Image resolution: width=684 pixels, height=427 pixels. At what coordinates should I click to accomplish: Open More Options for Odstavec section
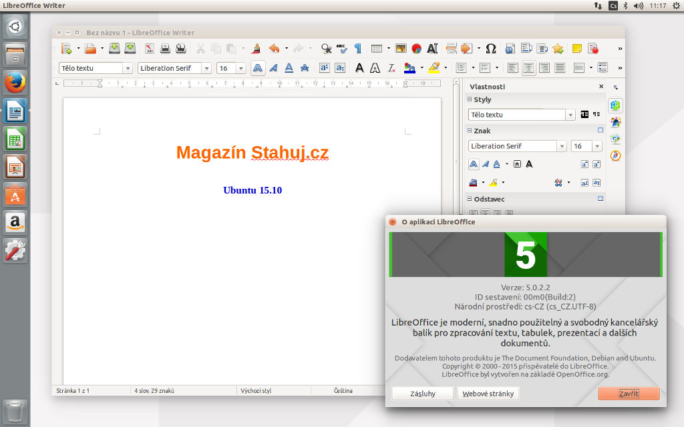tap(601, 199)
